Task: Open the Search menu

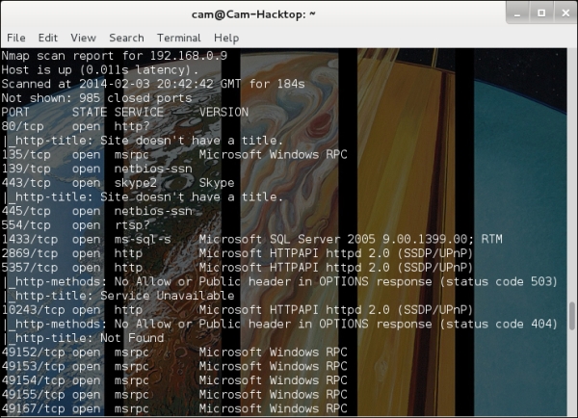Action: pyautogui.click(x=126, y=38)
